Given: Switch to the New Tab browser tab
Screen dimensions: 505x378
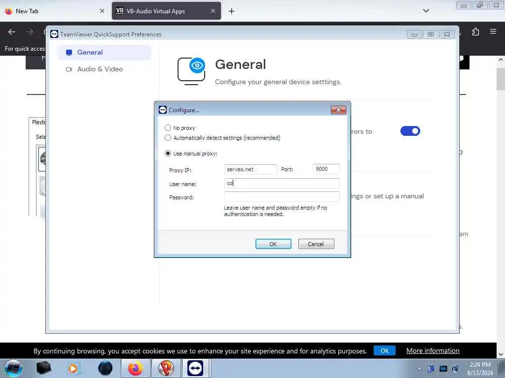Looking at the screenshot, I should tap(55, 11).
